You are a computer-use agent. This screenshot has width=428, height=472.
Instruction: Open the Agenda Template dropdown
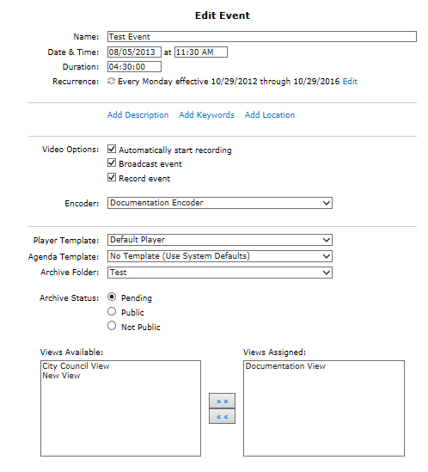pyautogui.click(x=220, y=256)
